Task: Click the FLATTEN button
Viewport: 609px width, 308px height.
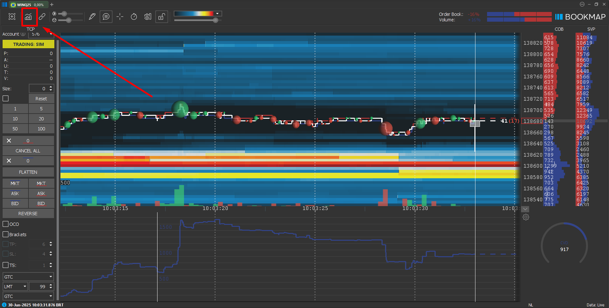Action: 28,172
